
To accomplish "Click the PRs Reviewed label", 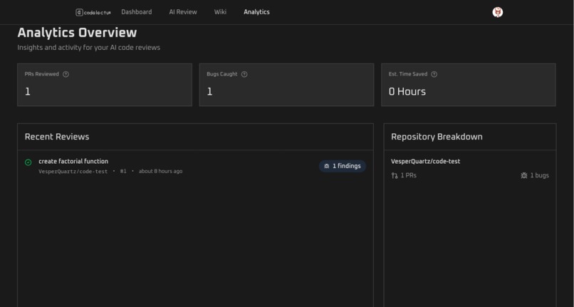I will pos(42,74).
